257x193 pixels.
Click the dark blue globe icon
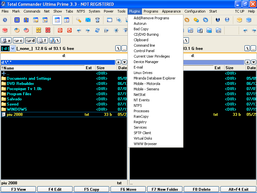(x=218, y=20)
